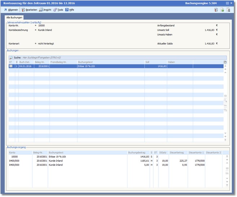This screenshot has width=237, height=197.
Task: Click the middle icon in the top-right toolbar
Action: coord(222,10)
